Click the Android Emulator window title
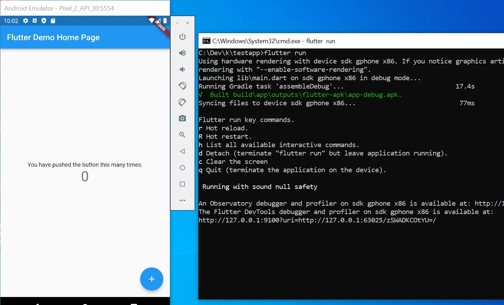The image size is (504, 305). click(x=59, y=8)
